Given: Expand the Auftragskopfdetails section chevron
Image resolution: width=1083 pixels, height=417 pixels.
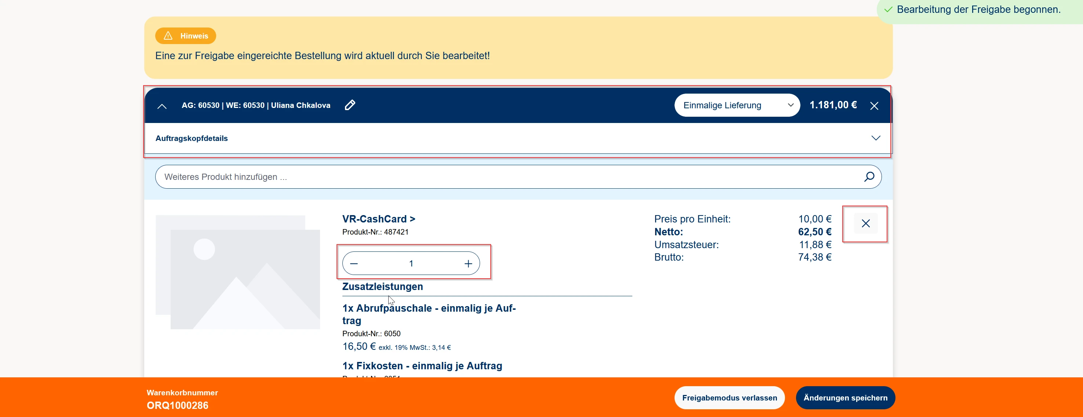Looking at the screenshot, I should (x=875, y=138).
